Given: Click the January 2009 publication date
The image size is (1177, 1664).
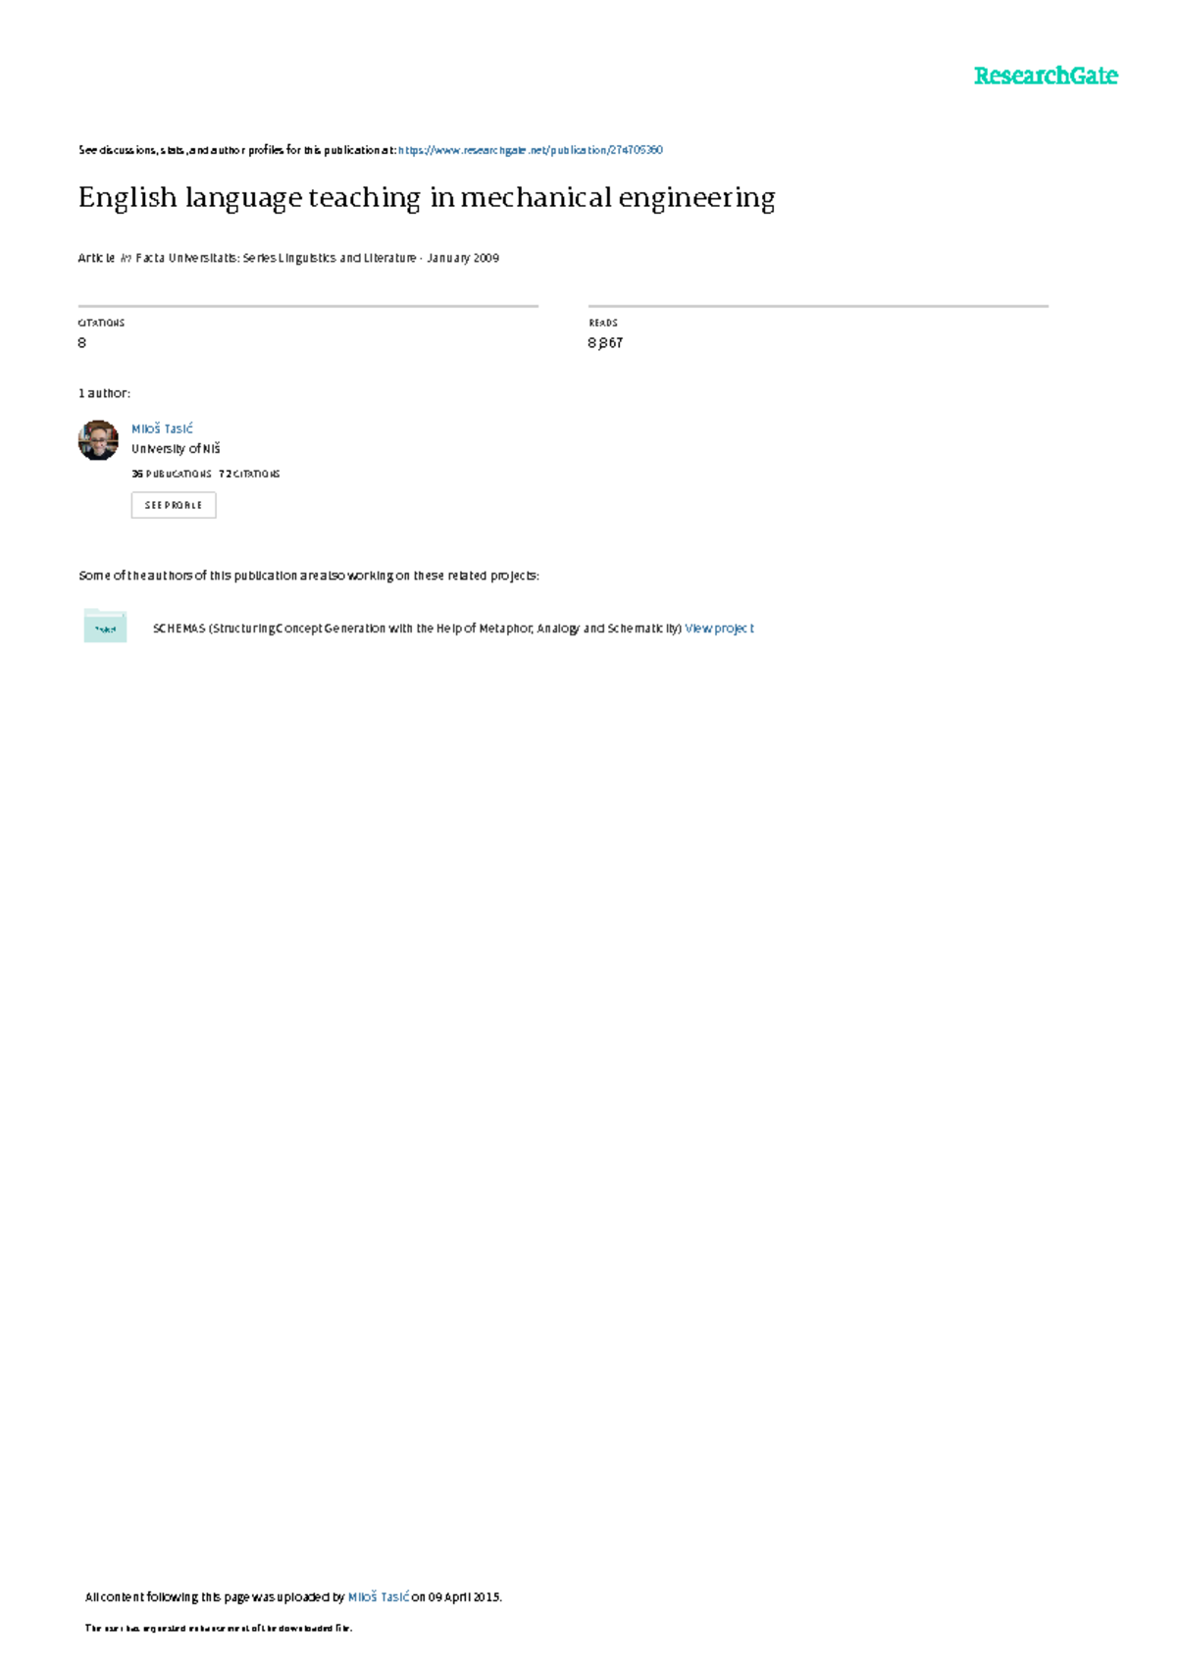Looking at the screenshot, I should point(463,258).
